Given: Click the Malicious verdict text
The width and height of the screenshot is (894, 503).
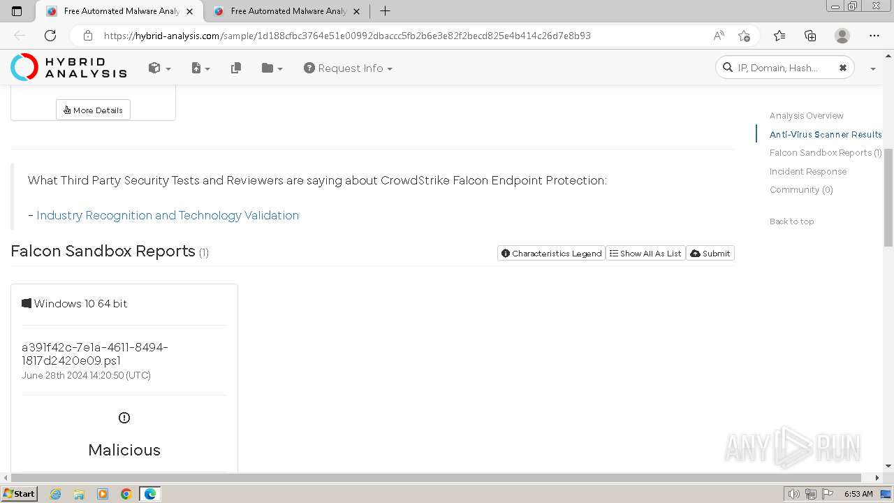Looking at the screenshot, I should pos(124,450).
